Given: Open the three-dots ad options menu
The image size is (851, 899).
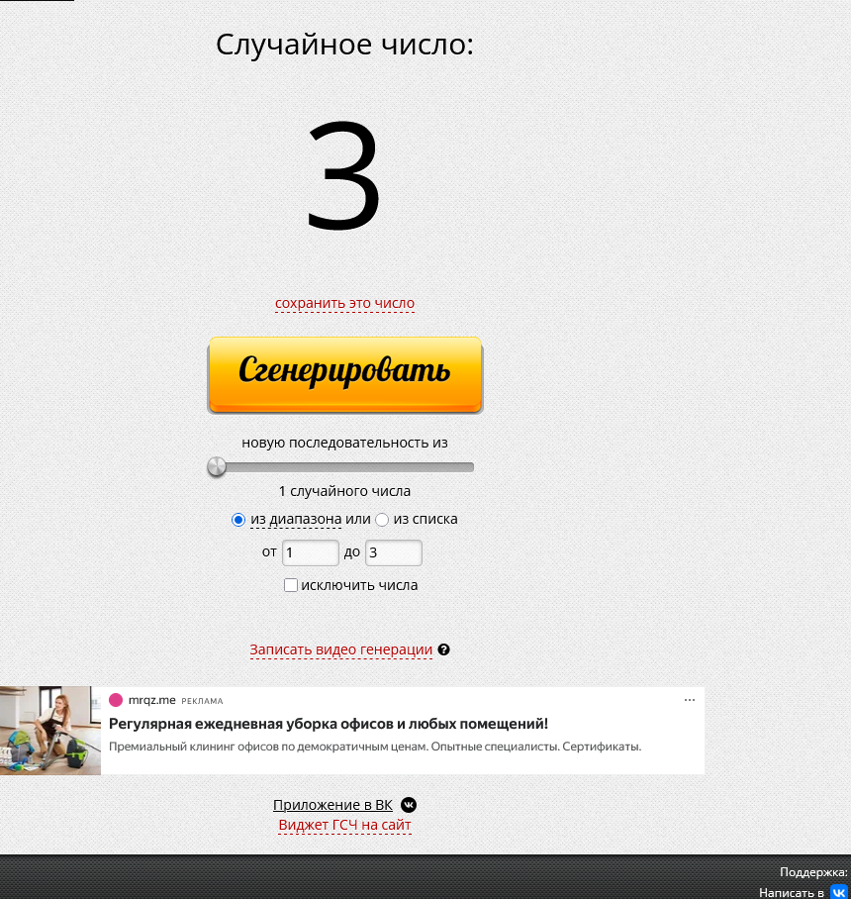Looking at the screenshot, I should pos(690,700).
